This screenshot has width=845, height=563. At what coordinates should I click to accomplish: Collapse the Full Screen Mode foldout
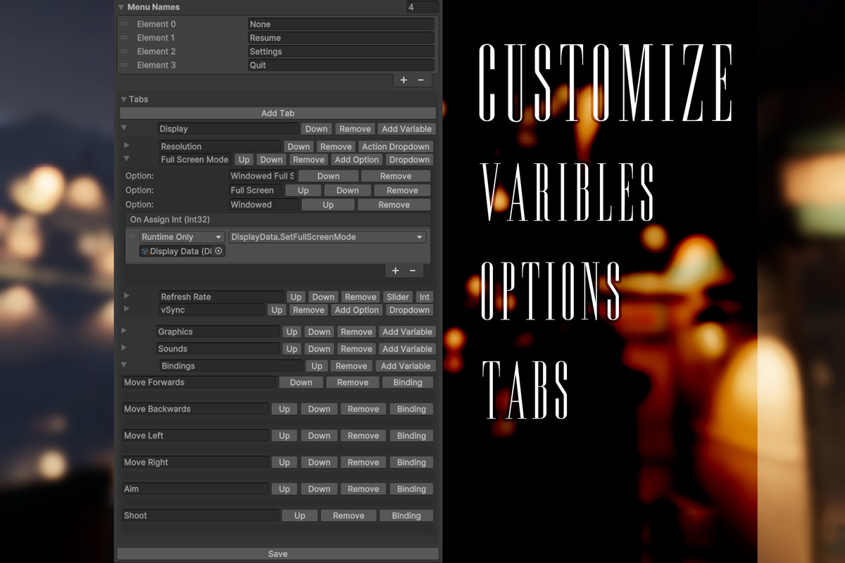[127, 159]
